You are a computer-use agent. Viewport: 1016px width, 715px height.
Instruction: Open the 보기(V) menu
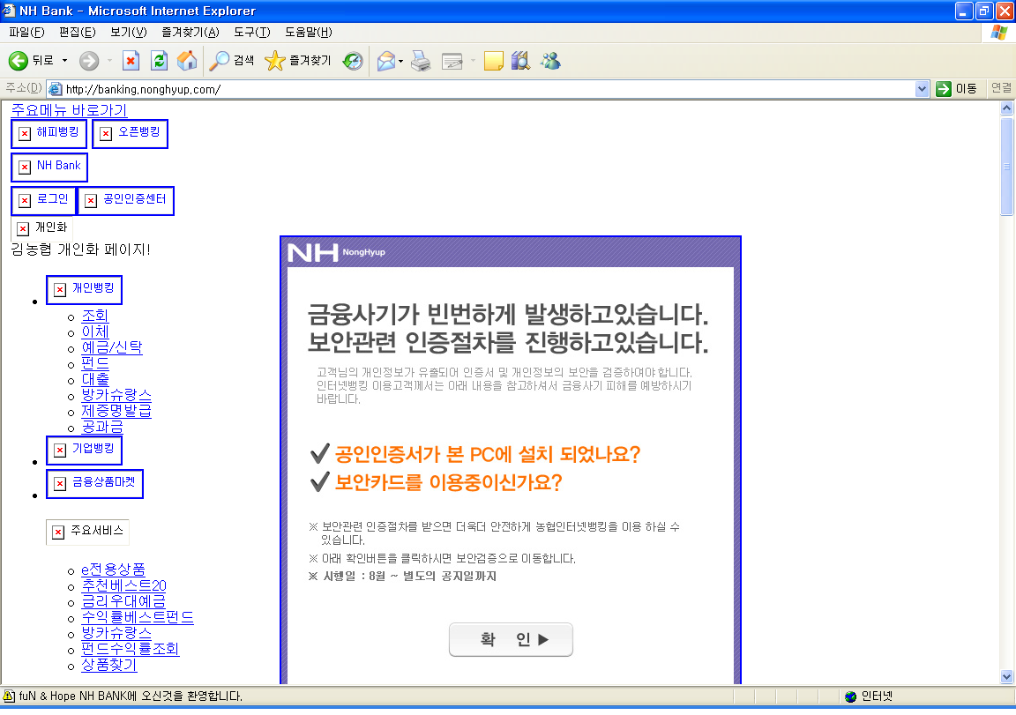coord(128,32)
